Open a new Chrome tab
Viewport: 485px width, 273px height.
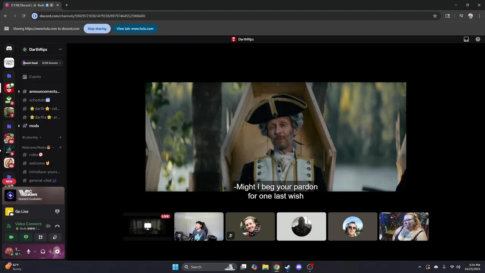[66, 5]
